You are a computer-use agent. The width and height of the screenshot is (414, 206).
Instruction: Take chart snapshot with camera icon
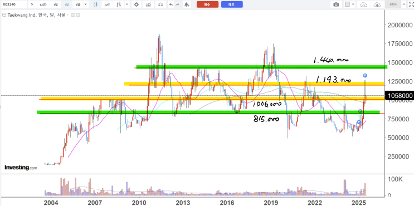[336, 4]
